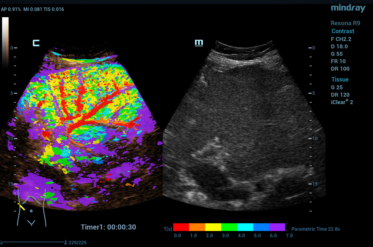Select the Contrast parameters heading

click(x=343, y=31)
